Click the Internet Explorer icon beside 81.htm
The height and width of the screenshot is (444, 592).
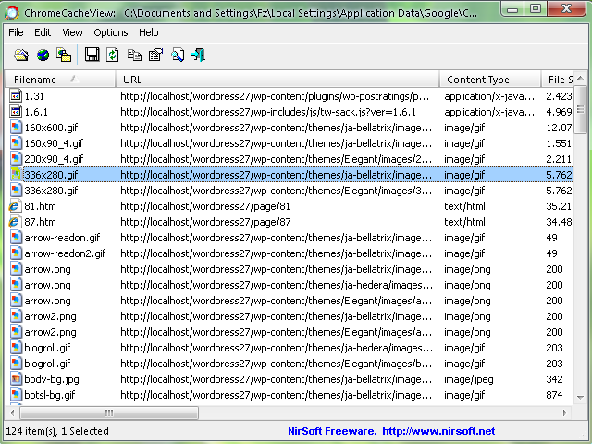[x=15, y=206]
